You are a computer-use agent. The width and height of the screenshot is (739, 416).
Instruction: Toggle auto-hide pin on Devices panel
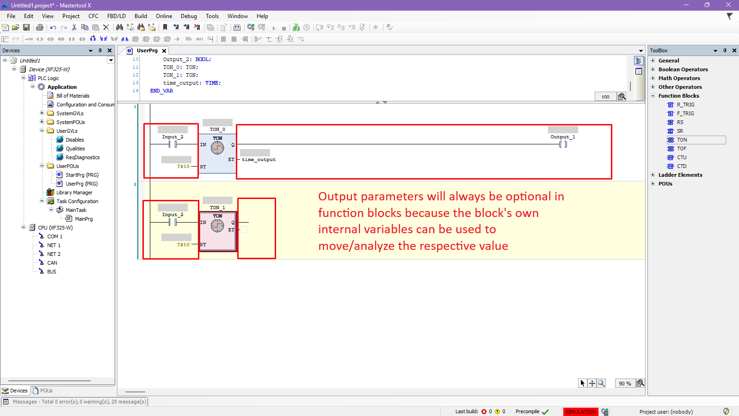[100, 50]
